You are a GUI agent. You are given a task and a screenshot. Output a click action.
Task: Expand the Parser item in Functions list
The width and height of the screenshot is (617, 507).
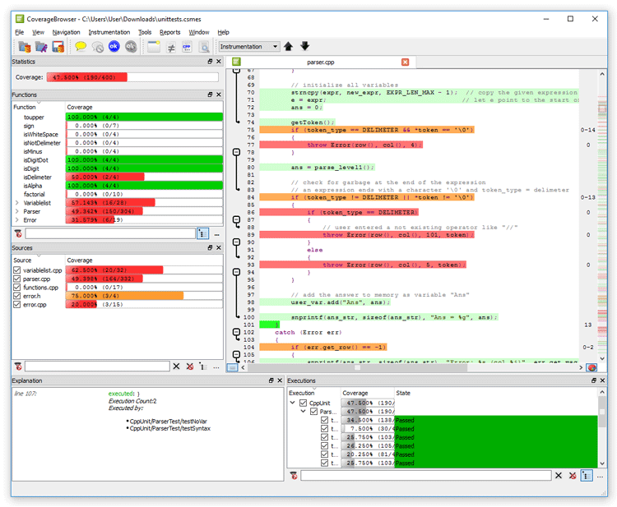pos(16,211)
